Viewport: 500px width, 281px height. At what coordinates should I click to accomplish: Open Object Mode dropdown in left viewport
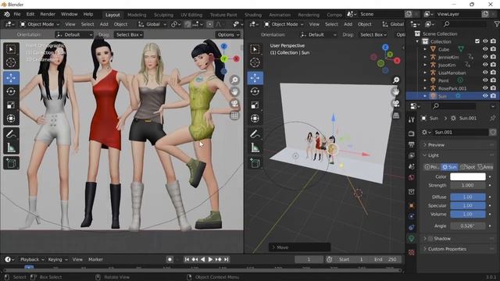tap(40, 24)
